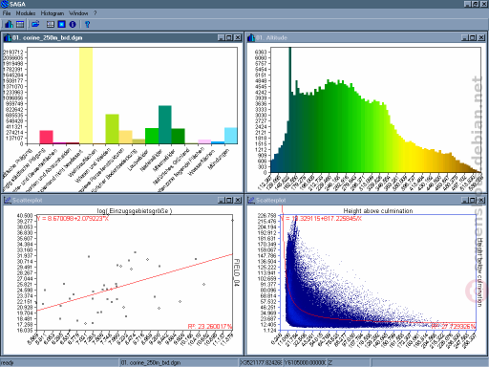Click the question mark help toolbar icon
Image resolution: width=489 pixels, height=367 pixels.
(x=87, y=24)
